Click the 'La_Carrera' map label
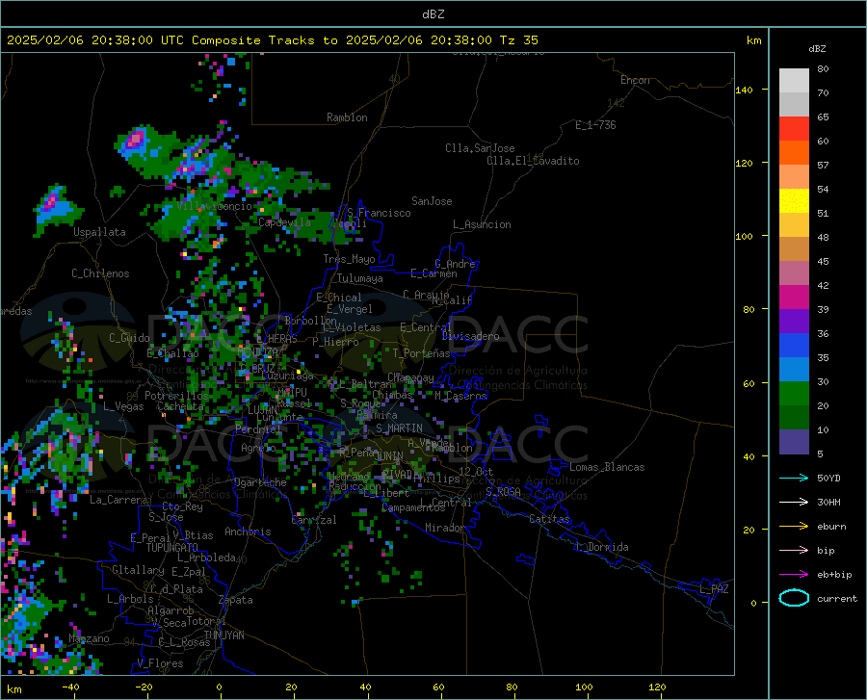The image size is (867, 700). (x=118, y=500)
